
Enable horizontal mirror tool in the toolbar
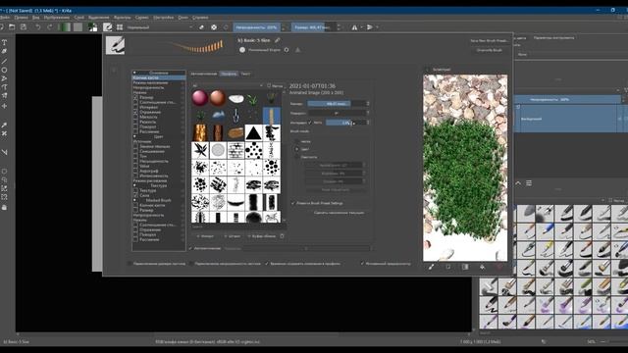pos(354,27)
